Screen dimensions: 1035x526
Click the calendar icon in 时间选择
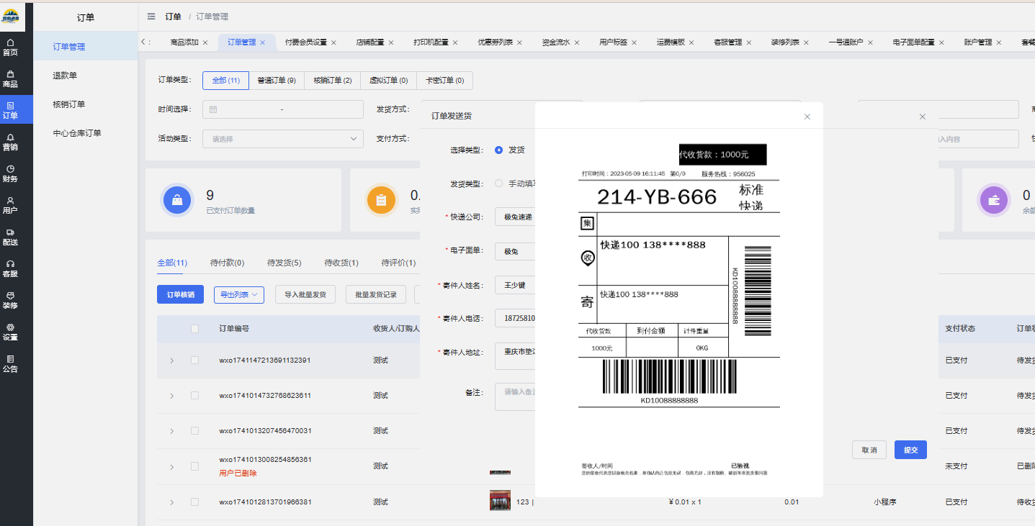pyautogui.click(x=213, y=109)
